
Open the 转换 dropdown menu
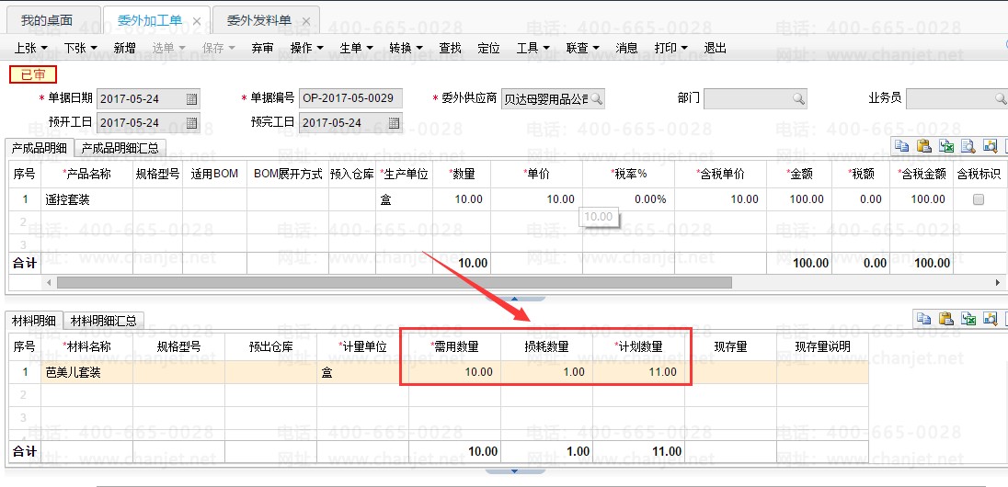407,48
